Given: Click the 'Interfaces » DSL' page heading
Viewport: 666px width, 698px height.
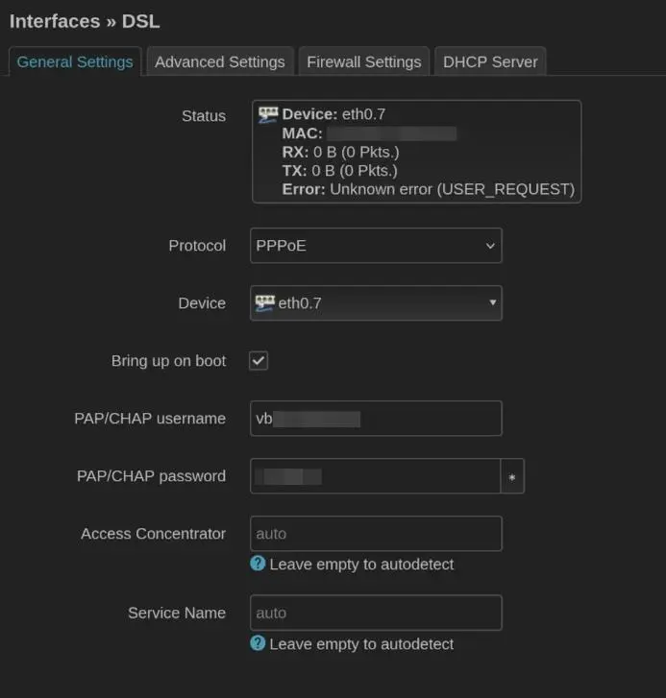Looking at the screenshot, I should (85, 21).
